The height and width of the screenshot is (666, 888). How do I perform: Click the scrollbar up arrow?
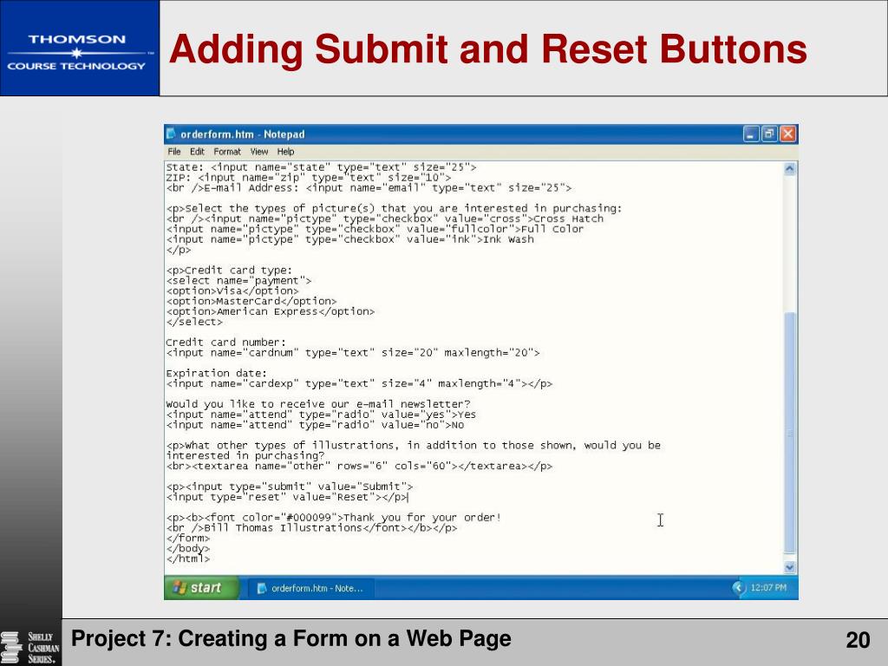point(790,169)
